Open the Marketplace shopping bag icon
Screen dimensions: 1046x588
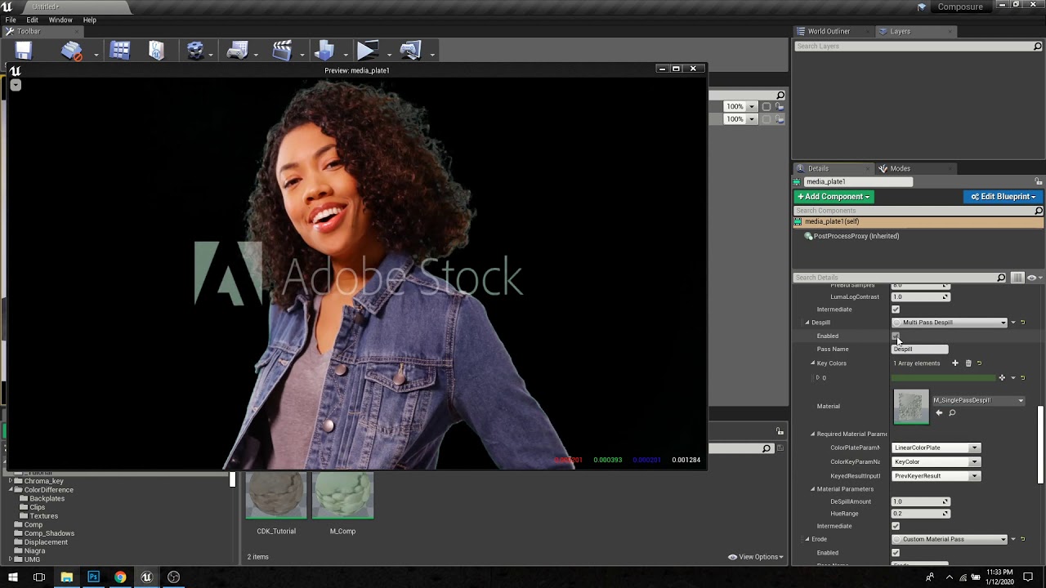(x=157, y=51)
